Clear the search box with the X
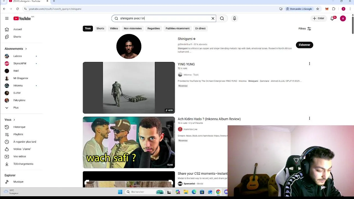Viewport: 354px width, 199px height. click(213, 19)
